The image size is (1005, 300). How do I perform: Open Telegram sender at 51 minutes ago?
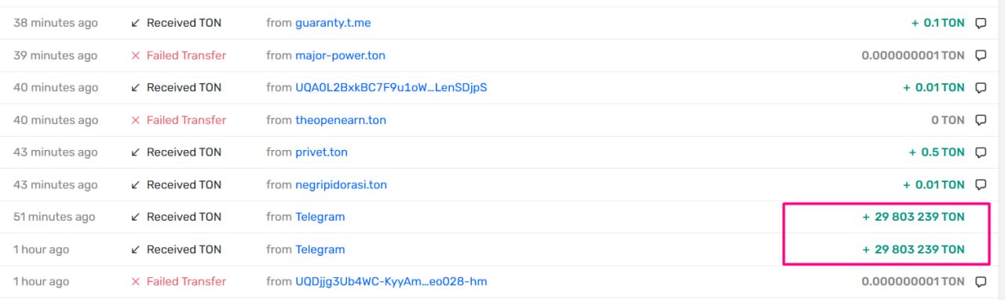tap(320, 217)
